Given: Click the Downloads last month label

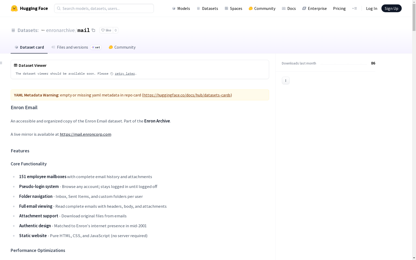Looking at the screenshot, I should point(299,63).
